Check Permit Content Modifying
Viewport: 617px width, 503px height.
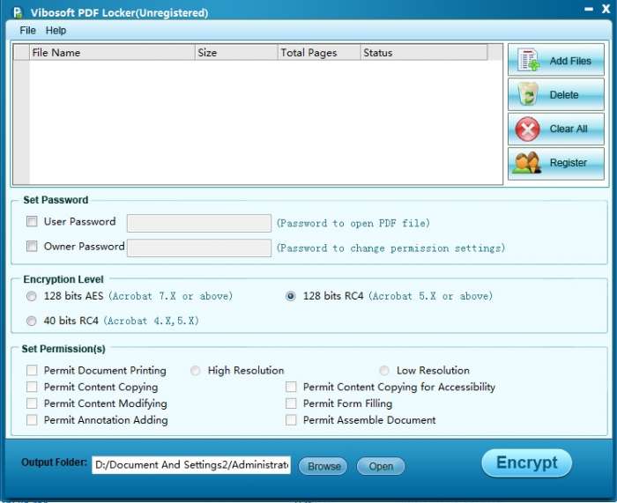(x=32, y=403)
